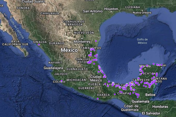This screenshot has width=176, height=117.
Task: Click the Golfo de California label
Action: [17, 29]
